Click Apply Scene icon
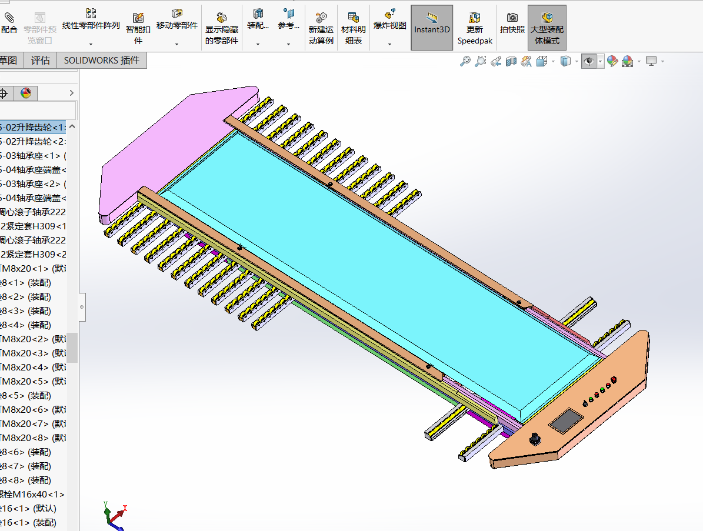703x531 pixels. click(x=628, y=61)
